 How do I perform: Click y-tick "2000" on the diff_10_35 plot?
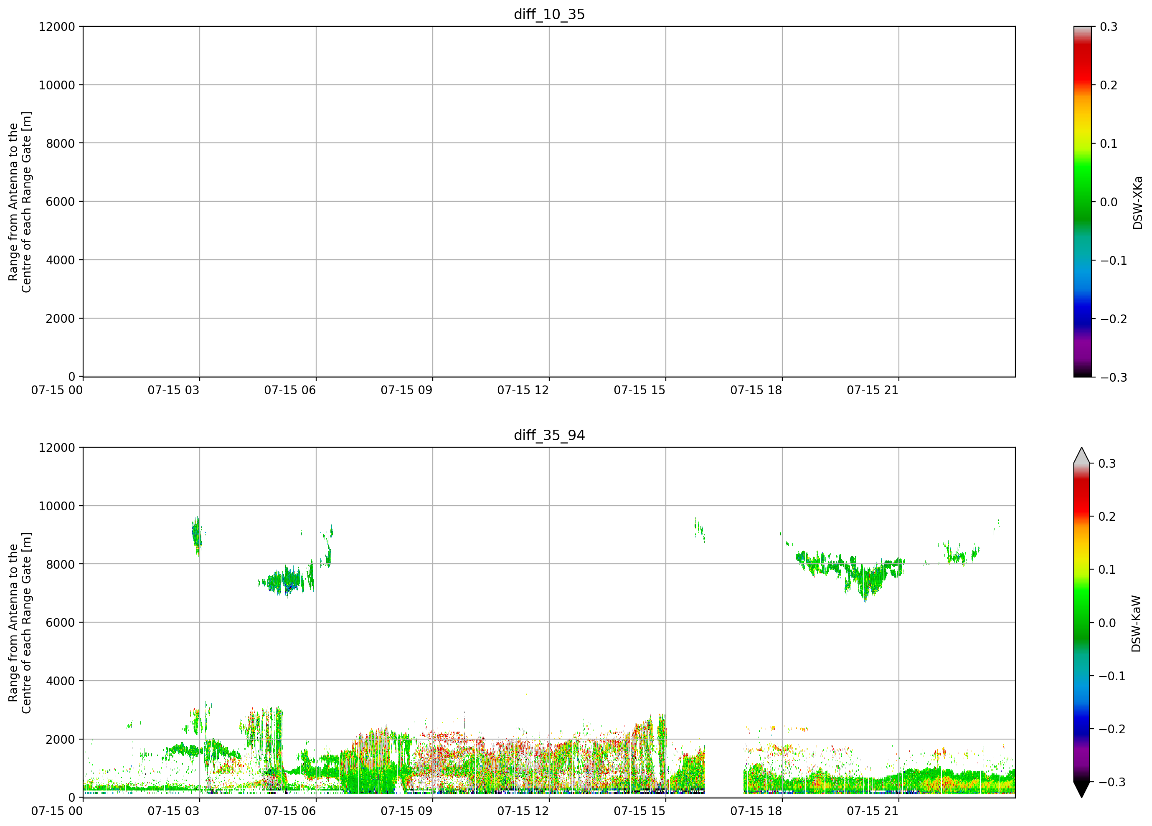click(61, 319)
